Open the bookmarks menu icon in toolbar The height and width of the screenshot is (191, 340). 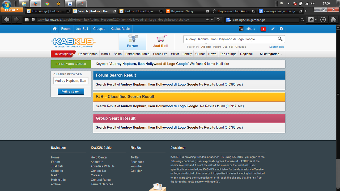[311, 20]
